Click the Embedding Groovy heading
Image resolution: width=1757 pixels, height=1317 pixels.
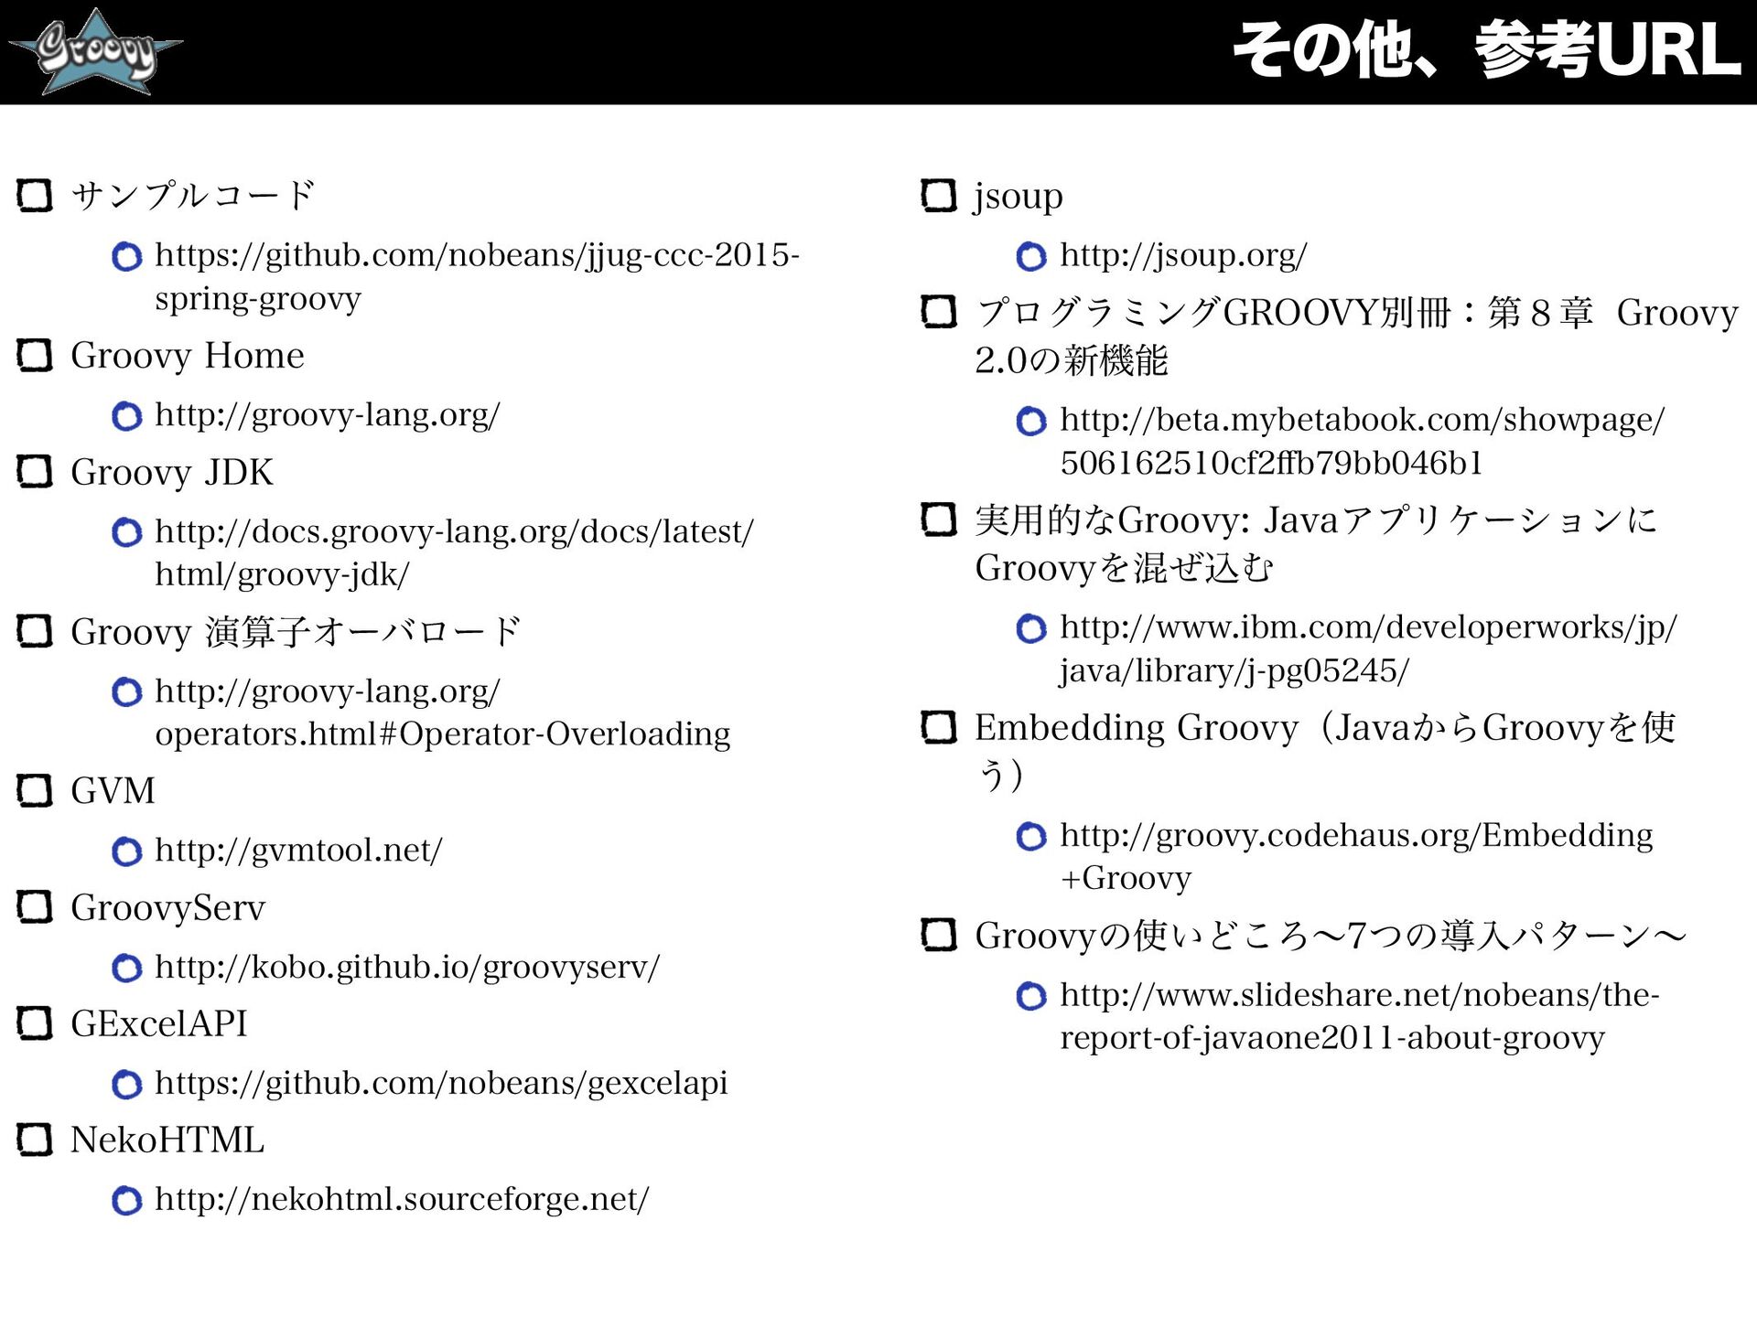click(1325, 752)
